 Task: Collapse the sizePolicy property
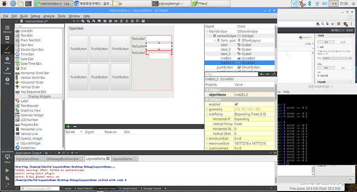click(207, 114)
